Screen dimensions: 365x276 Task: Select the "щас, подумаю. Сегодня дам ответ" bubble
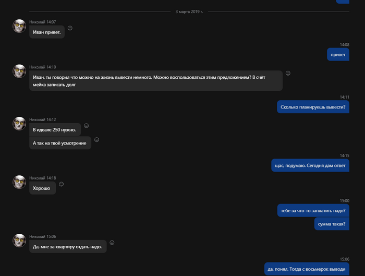click(310, 165)
